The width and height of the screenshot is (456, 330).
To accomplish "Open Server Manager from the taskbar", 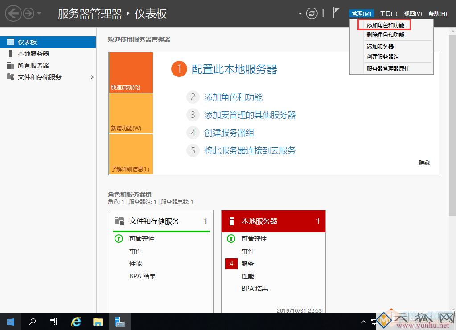I will 119,321.
